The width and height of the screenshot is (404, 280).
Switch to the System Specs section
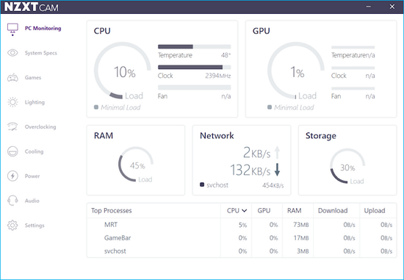coord(40,53)
